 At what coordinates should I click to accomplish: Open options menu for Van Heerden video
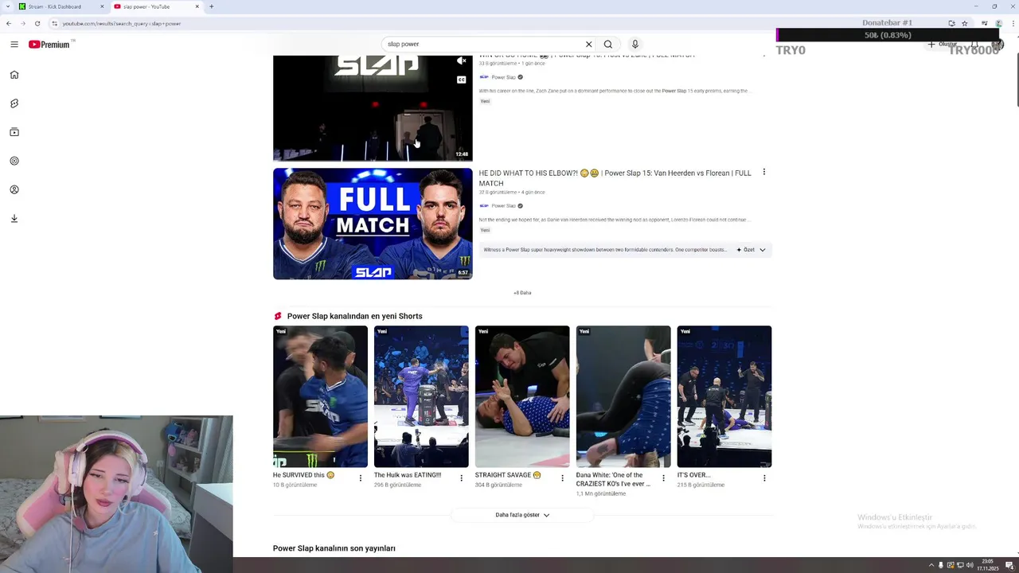point(763,172)
